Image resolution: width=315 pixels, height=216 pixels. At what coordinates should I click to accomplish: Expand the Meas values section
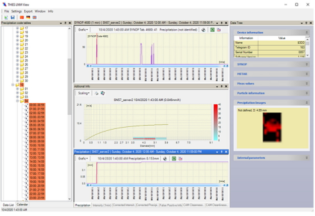pyautogui.click(x=307, y=83)
